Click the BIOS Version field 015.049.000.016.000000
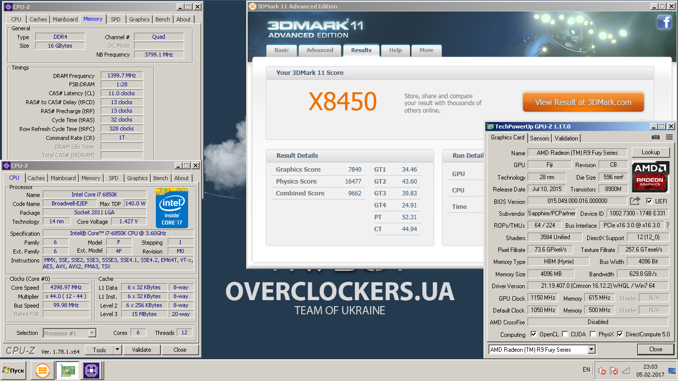678x381 pixels. [577, 201]
